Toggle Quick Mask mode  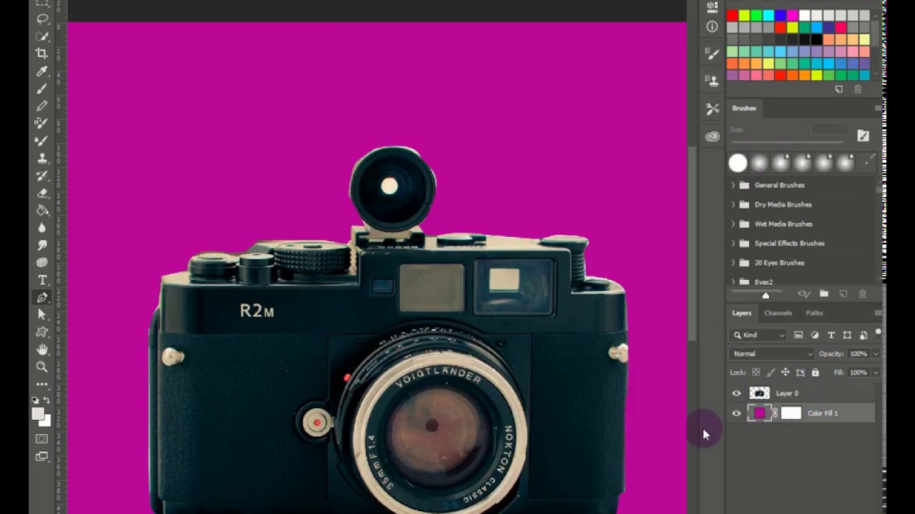click(x=42, y=438)
